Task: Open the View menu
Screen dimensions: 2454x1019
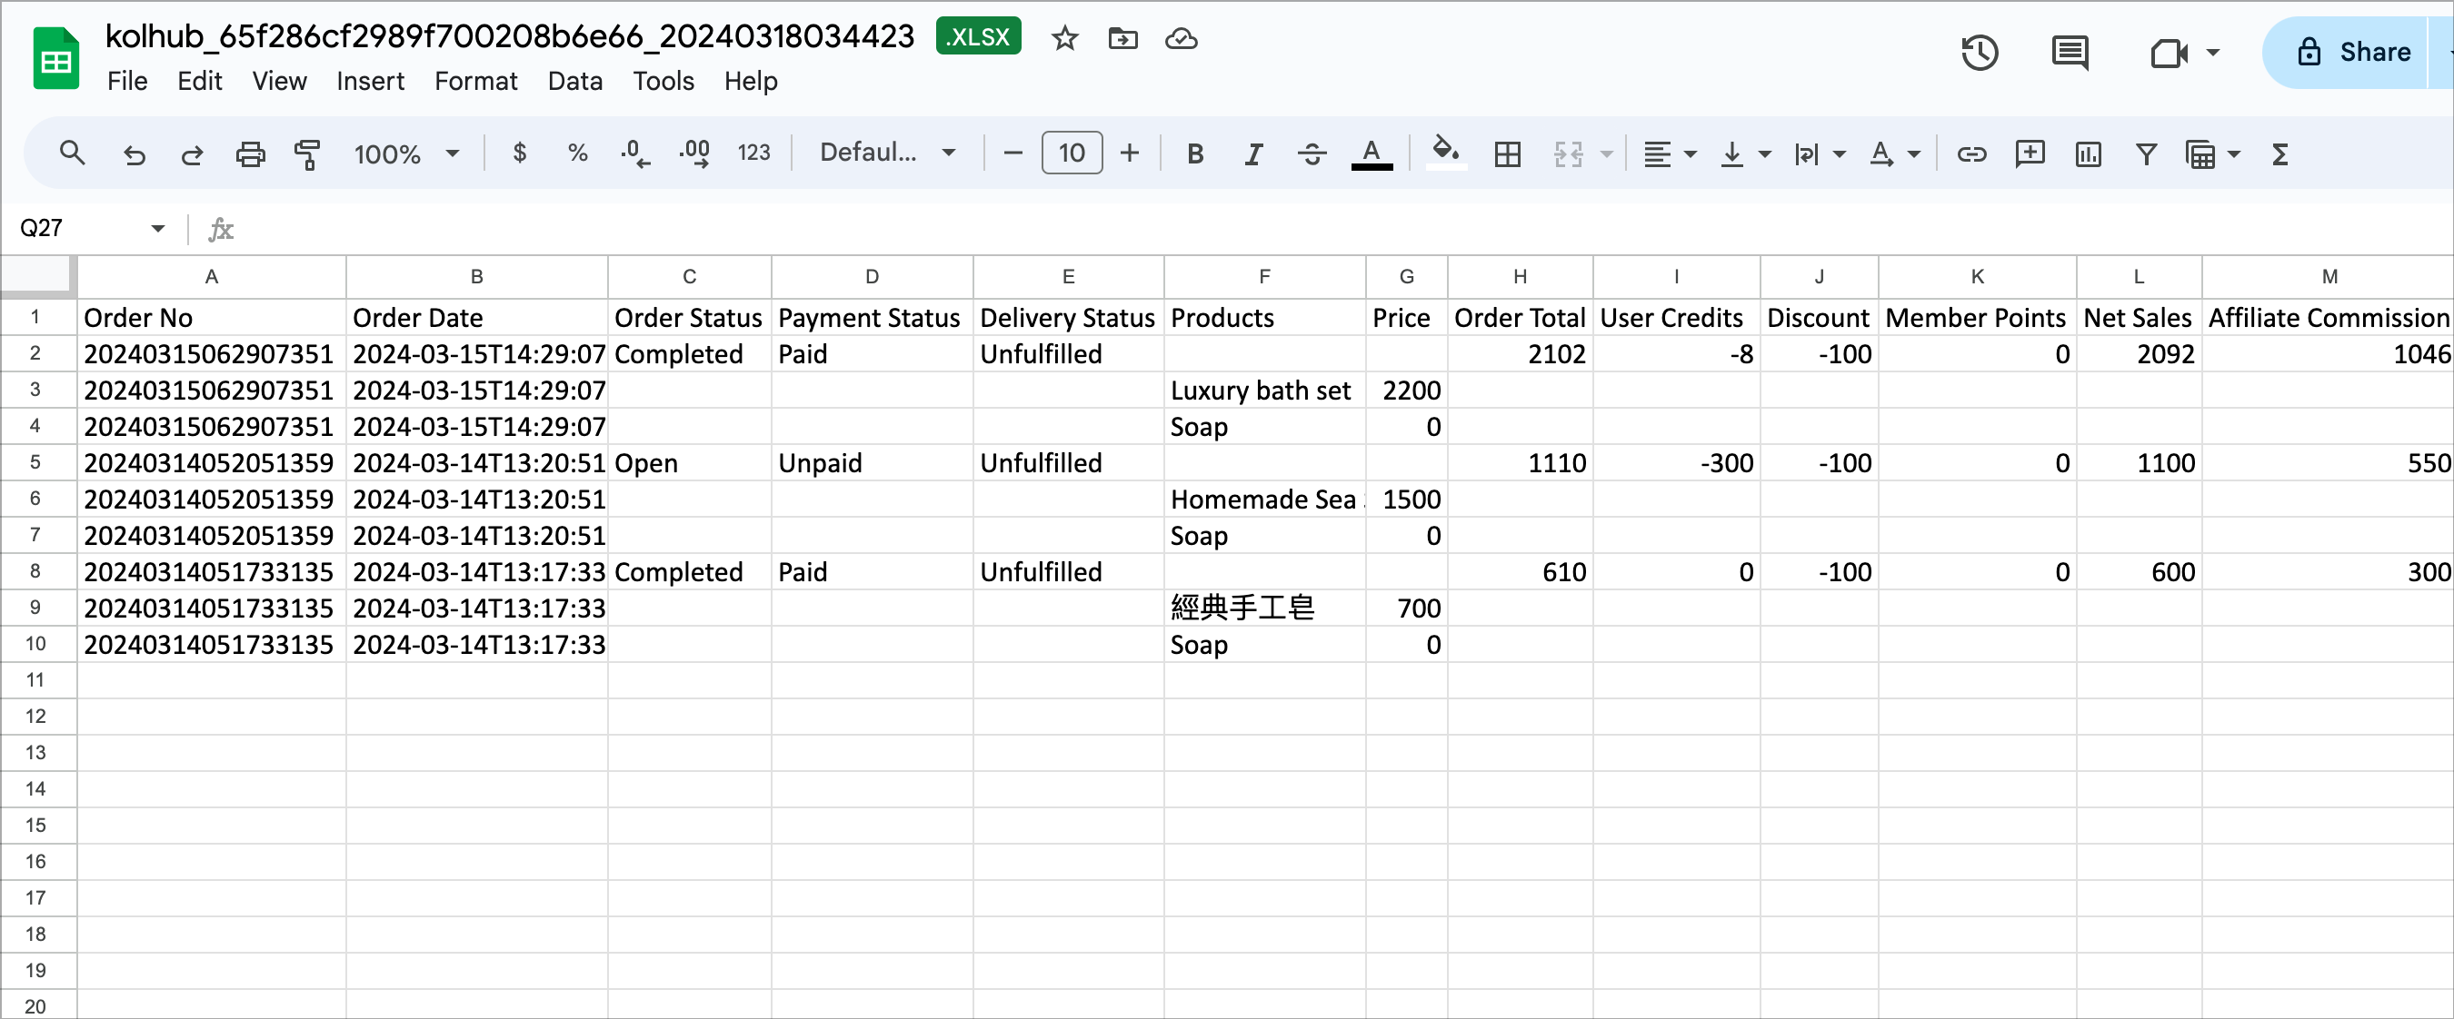Action: 279,81
